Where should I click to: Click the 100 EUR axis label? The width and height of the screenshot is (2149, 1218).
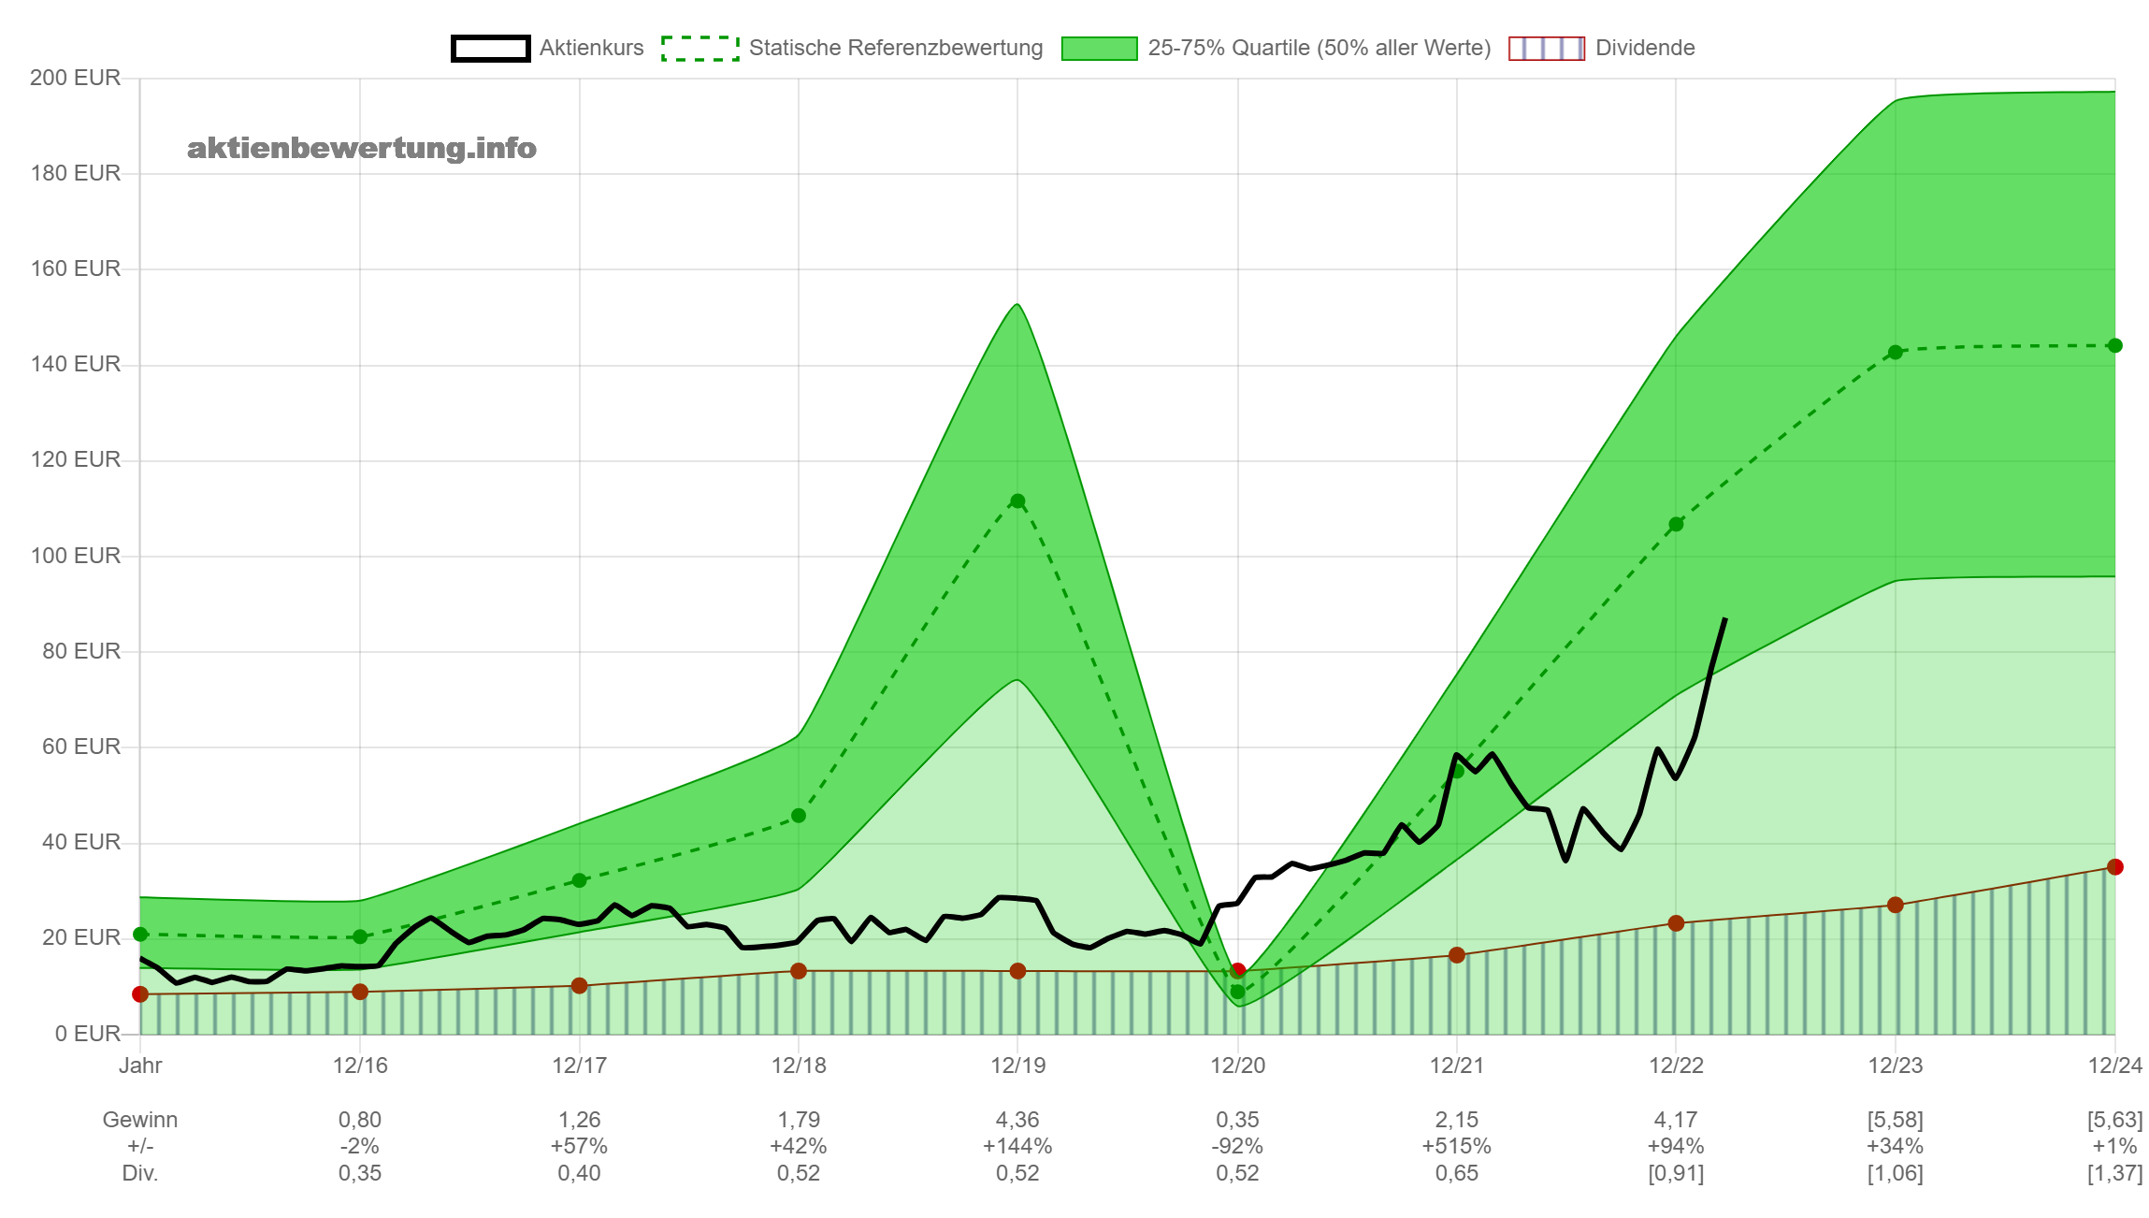(x=76, y=556)
